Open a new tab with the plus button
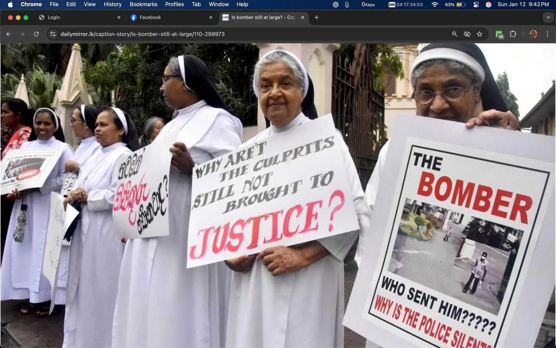The width and height of the screenshot is (556, 348). click(316, 17)
